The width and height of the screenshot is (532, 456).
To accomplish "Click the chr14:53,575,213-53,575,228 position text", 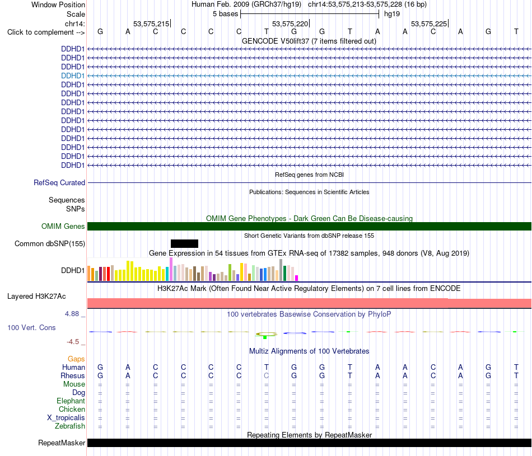I will 355,4.
